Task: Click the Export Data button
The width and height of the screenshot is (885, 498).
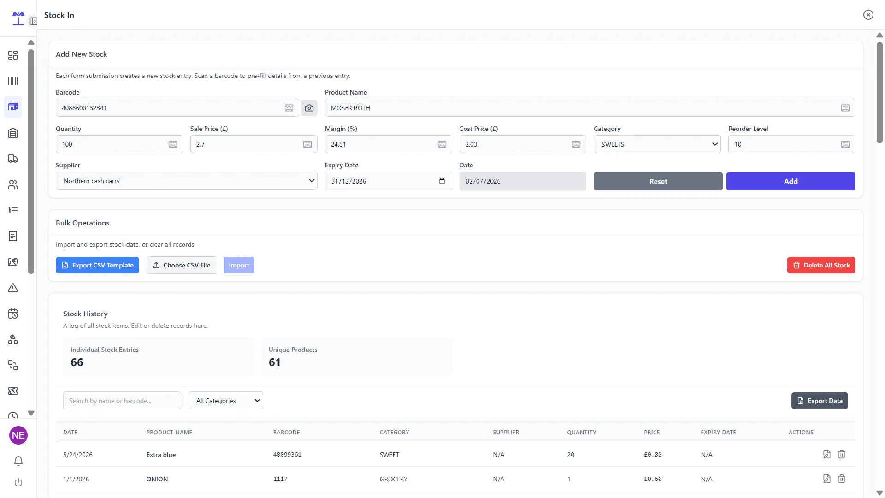Action: (x=820, y=401)
